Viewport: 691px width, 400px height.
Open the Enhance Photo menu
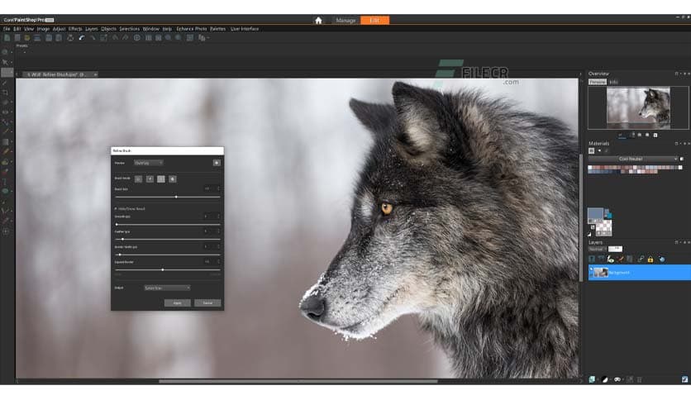191,28
